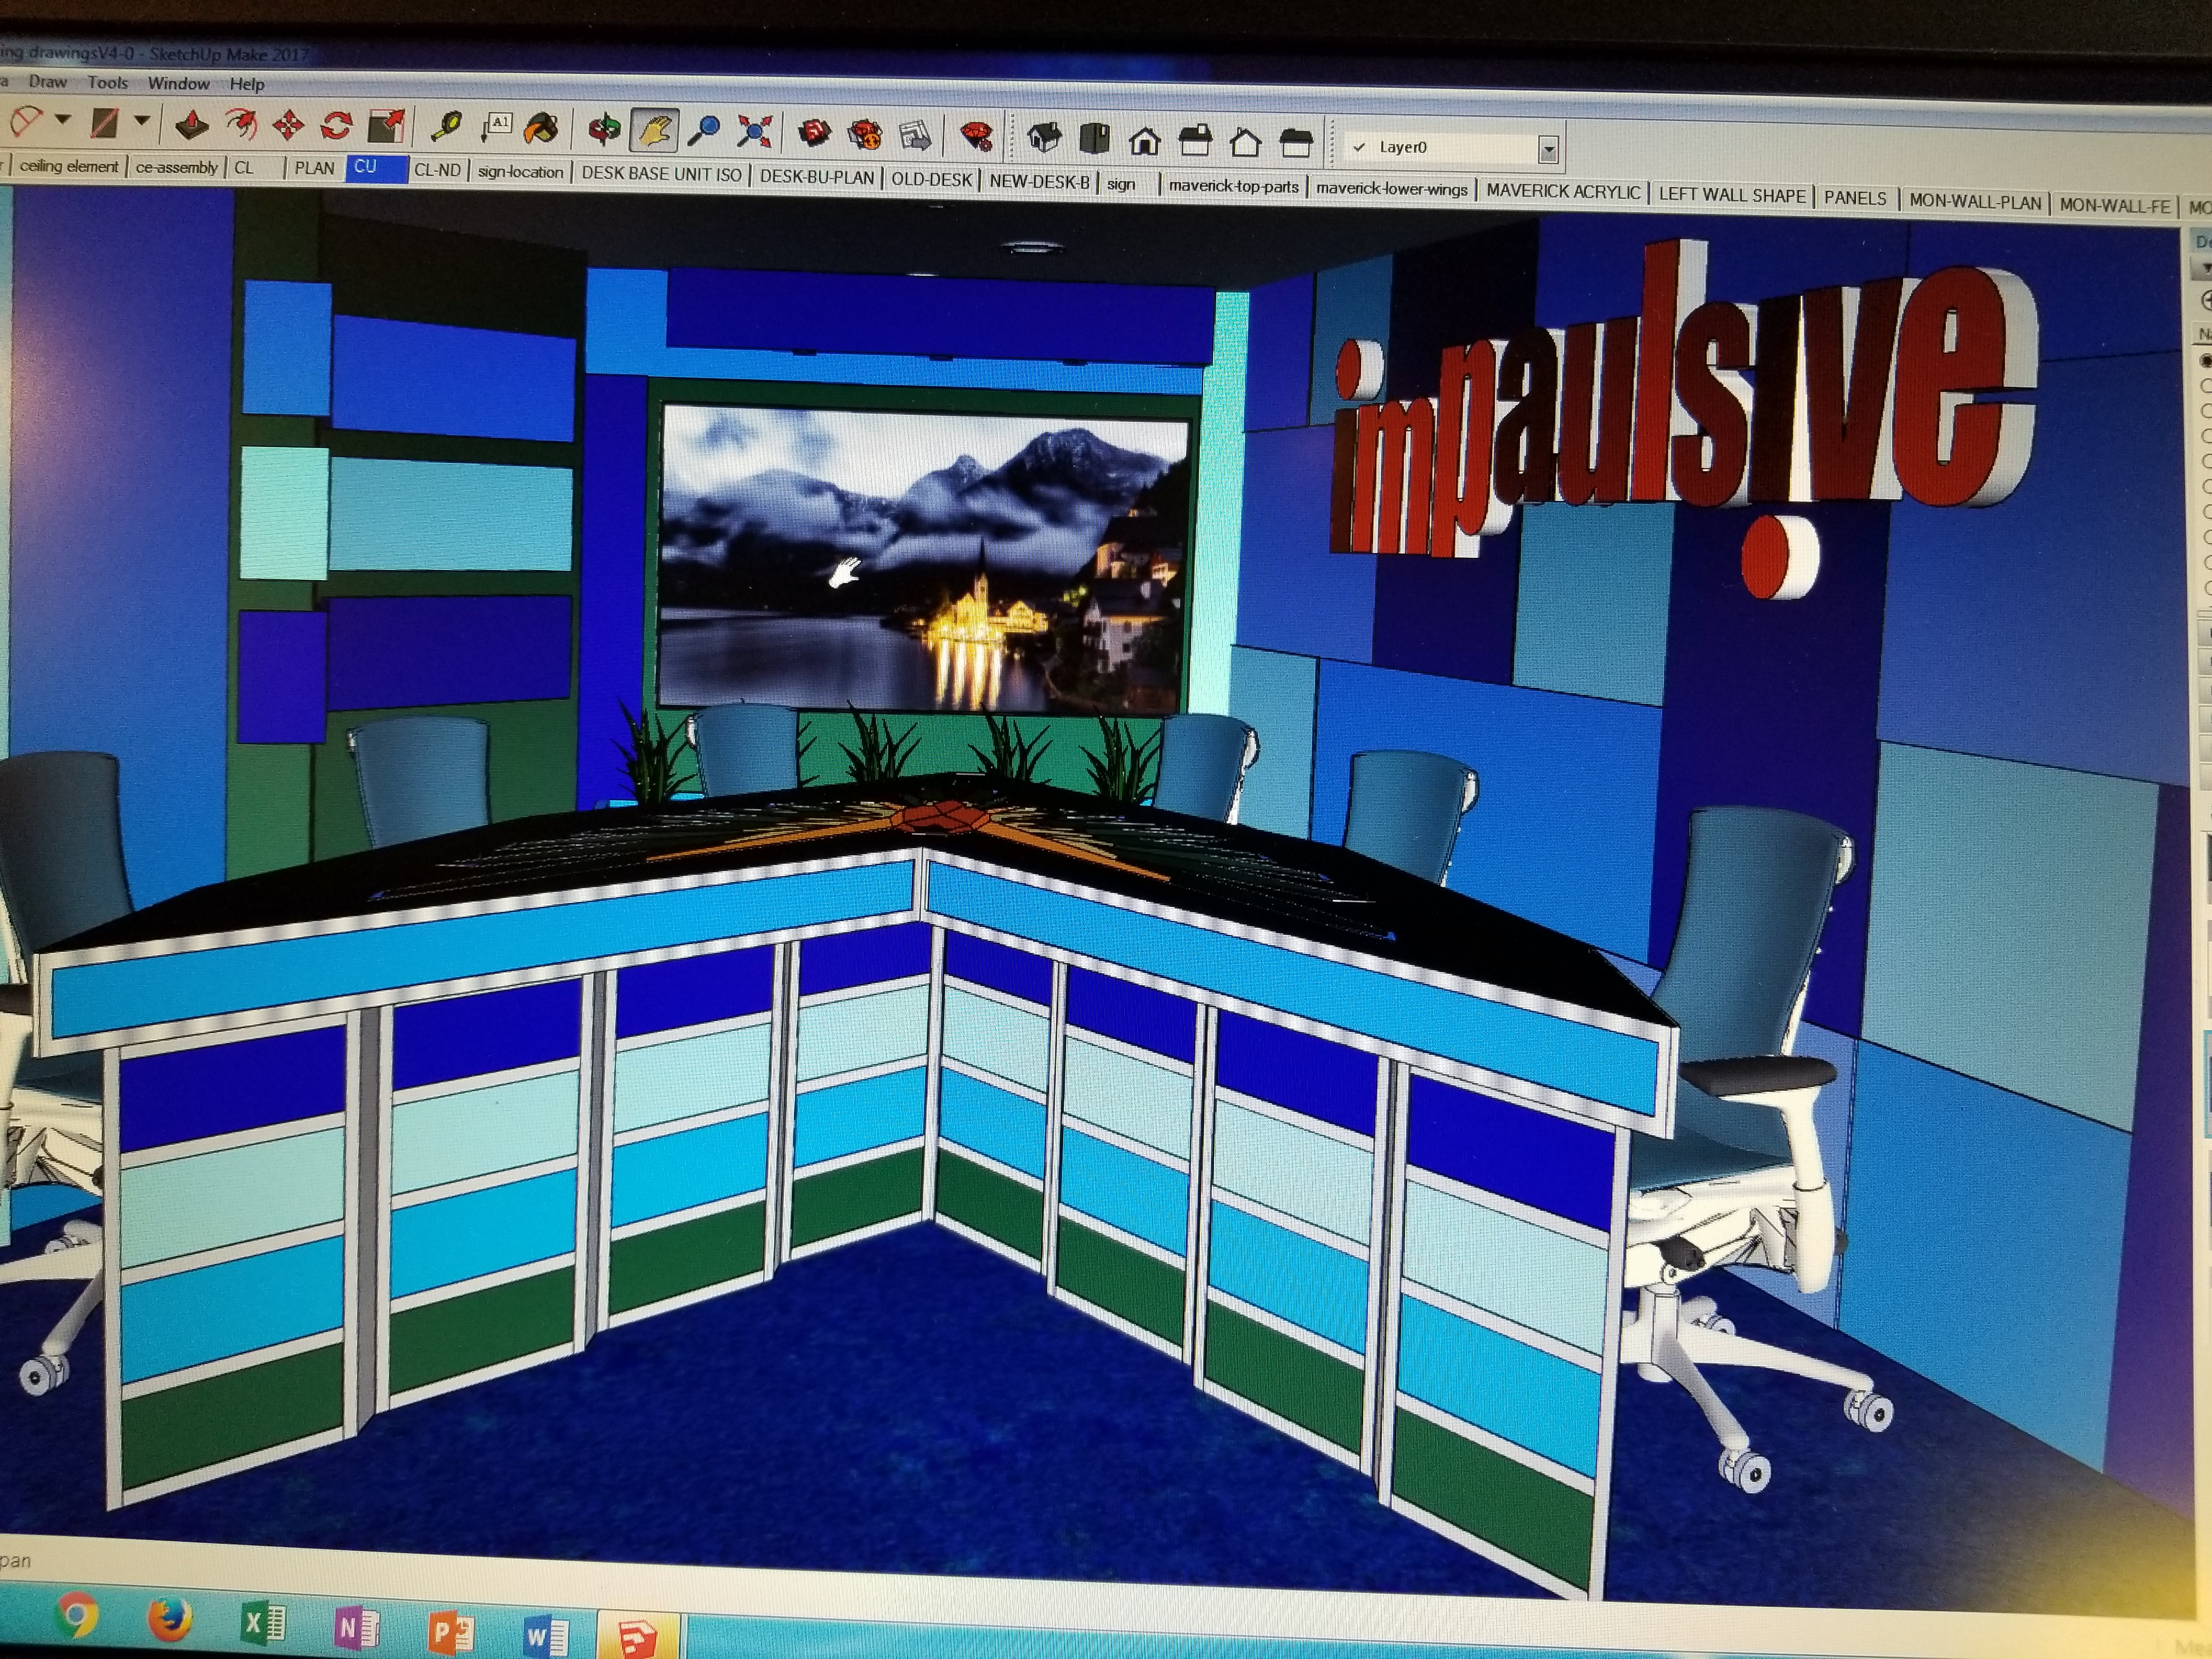
Task: Select the Rotate tool
Action: coord(336,126)
